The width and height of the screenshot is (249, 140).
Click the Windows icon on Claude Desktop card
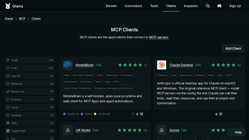tap(221, 114)
